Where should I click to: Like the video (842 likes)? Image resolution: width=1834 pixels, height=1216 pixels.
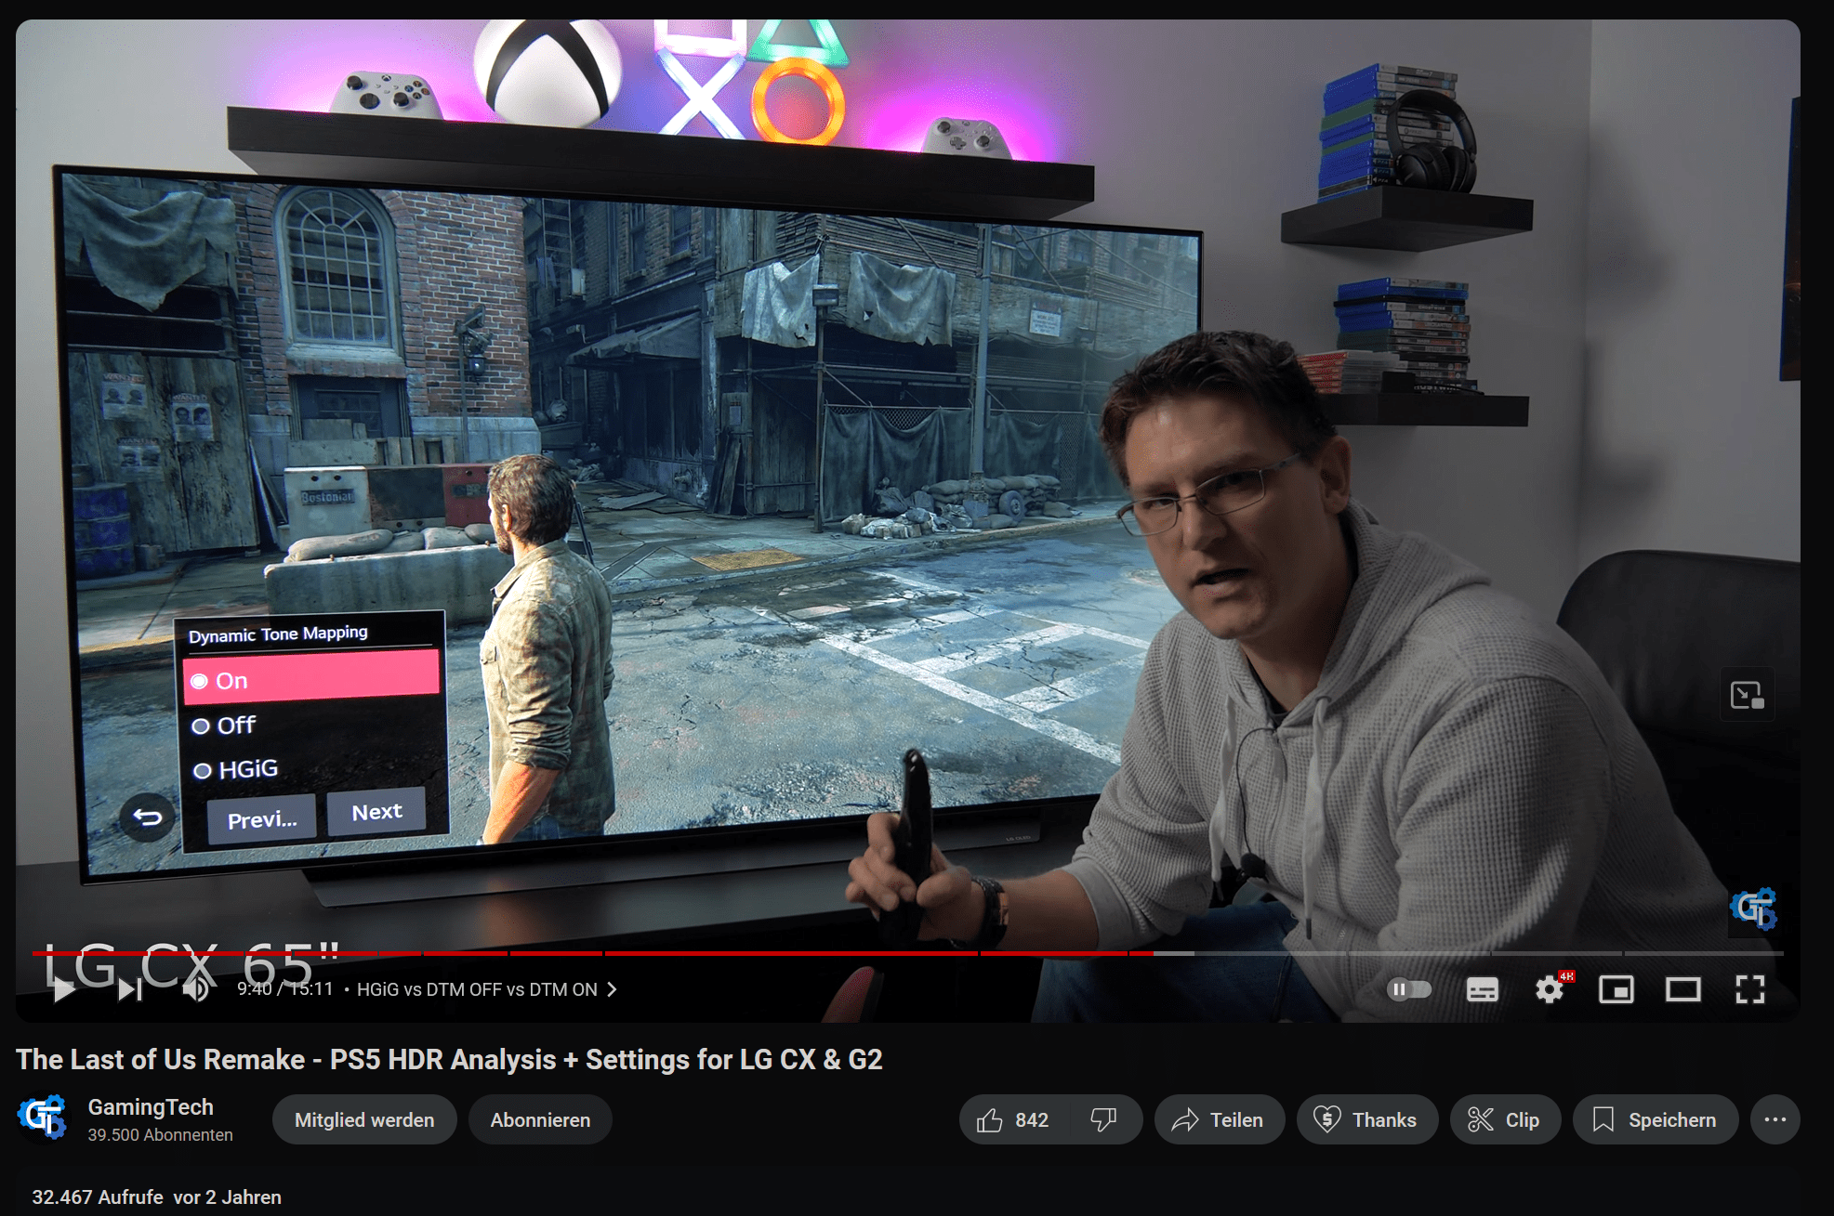coord(1013,1120)
